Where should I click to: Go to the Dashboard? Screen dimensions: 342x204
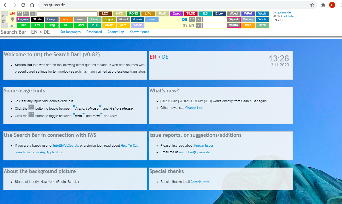[x=94, y=32]
